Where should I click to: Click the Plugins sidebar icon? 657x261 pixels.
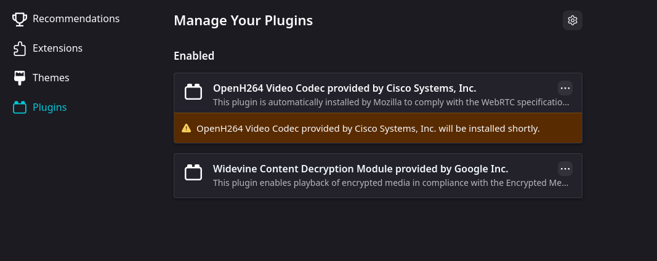pyautogui.click(x=20, y=108)
